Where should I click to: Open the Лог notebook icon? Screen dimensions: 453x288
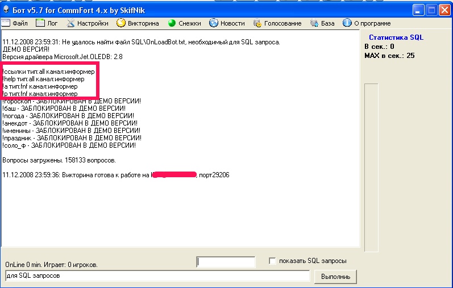tap(40, 23)
